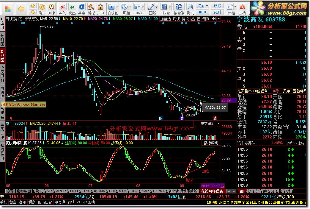The width and height of the screenshot is (310, 209).
Task: Click the 设置 settings button at bottom left
Action: click(x=10, y=191)
